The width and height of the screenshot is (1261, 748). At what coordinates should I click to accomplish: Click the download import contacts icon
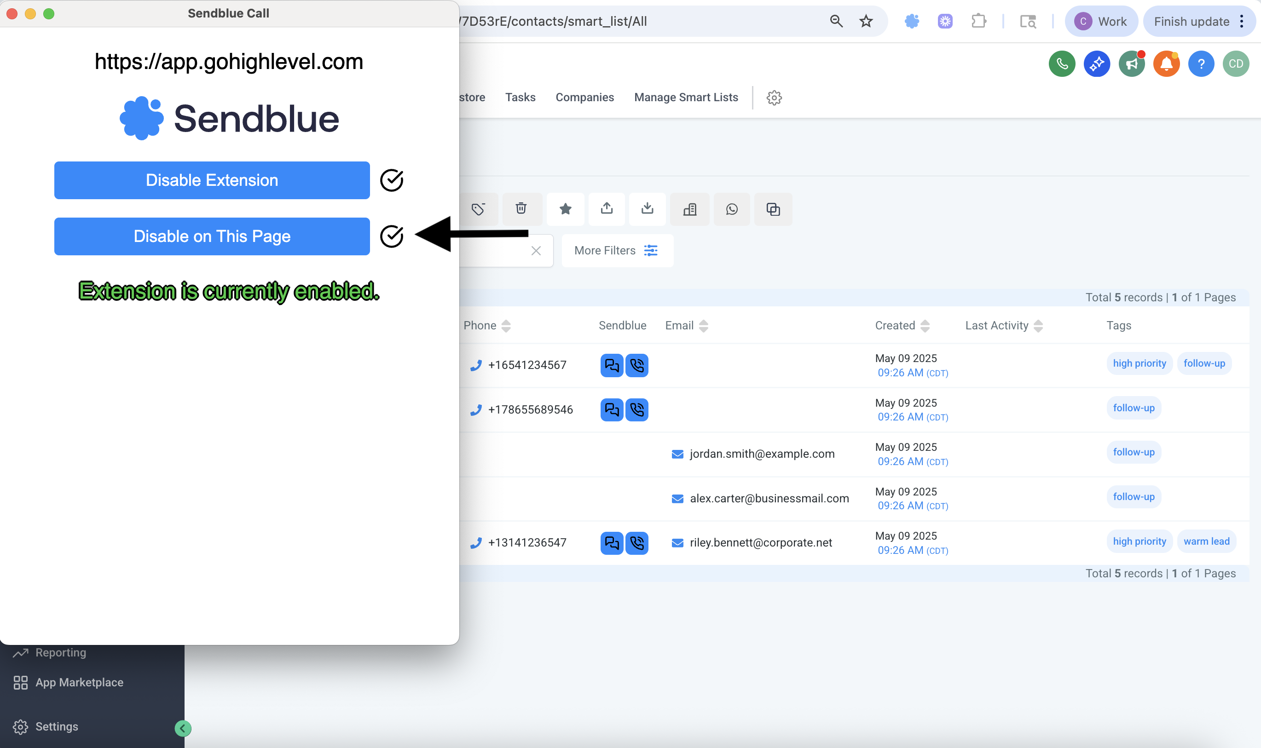pyautogui.click(x=648, y=209)
